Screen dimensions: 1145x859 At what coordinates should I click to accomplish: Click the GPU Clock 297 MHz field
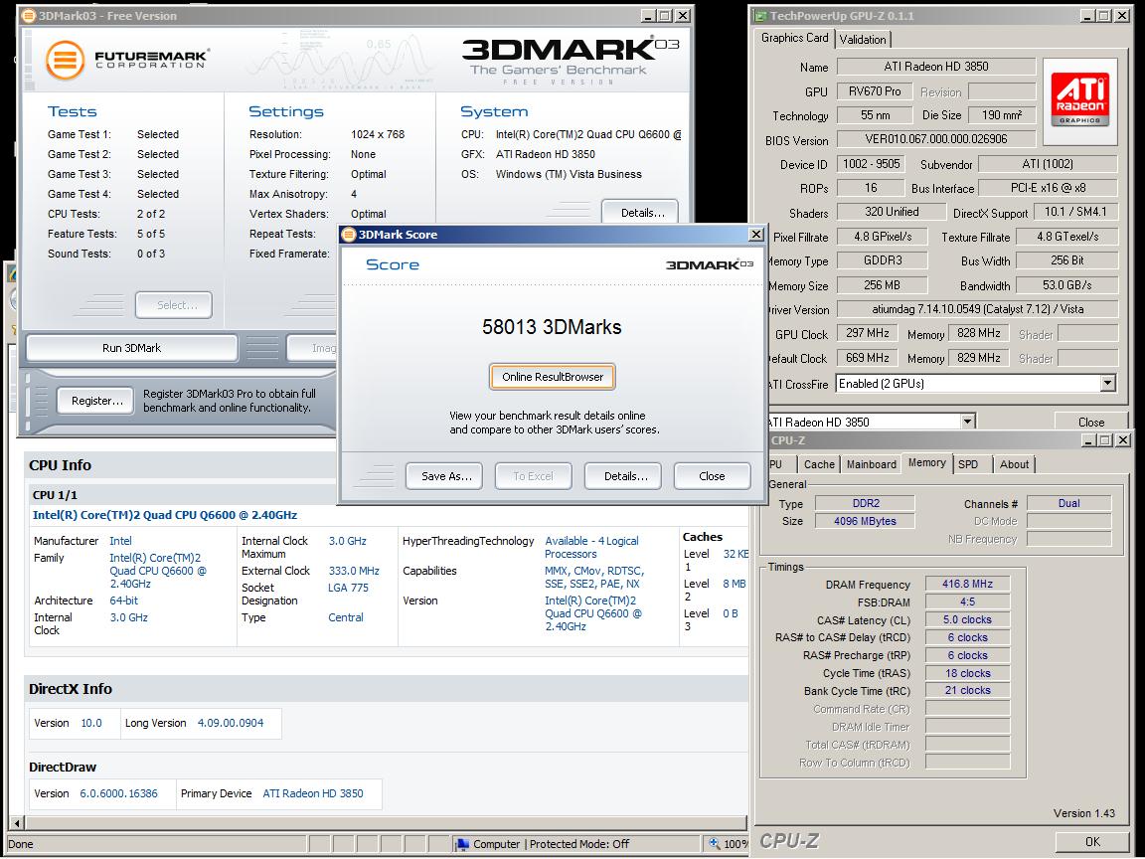[867, 333]
